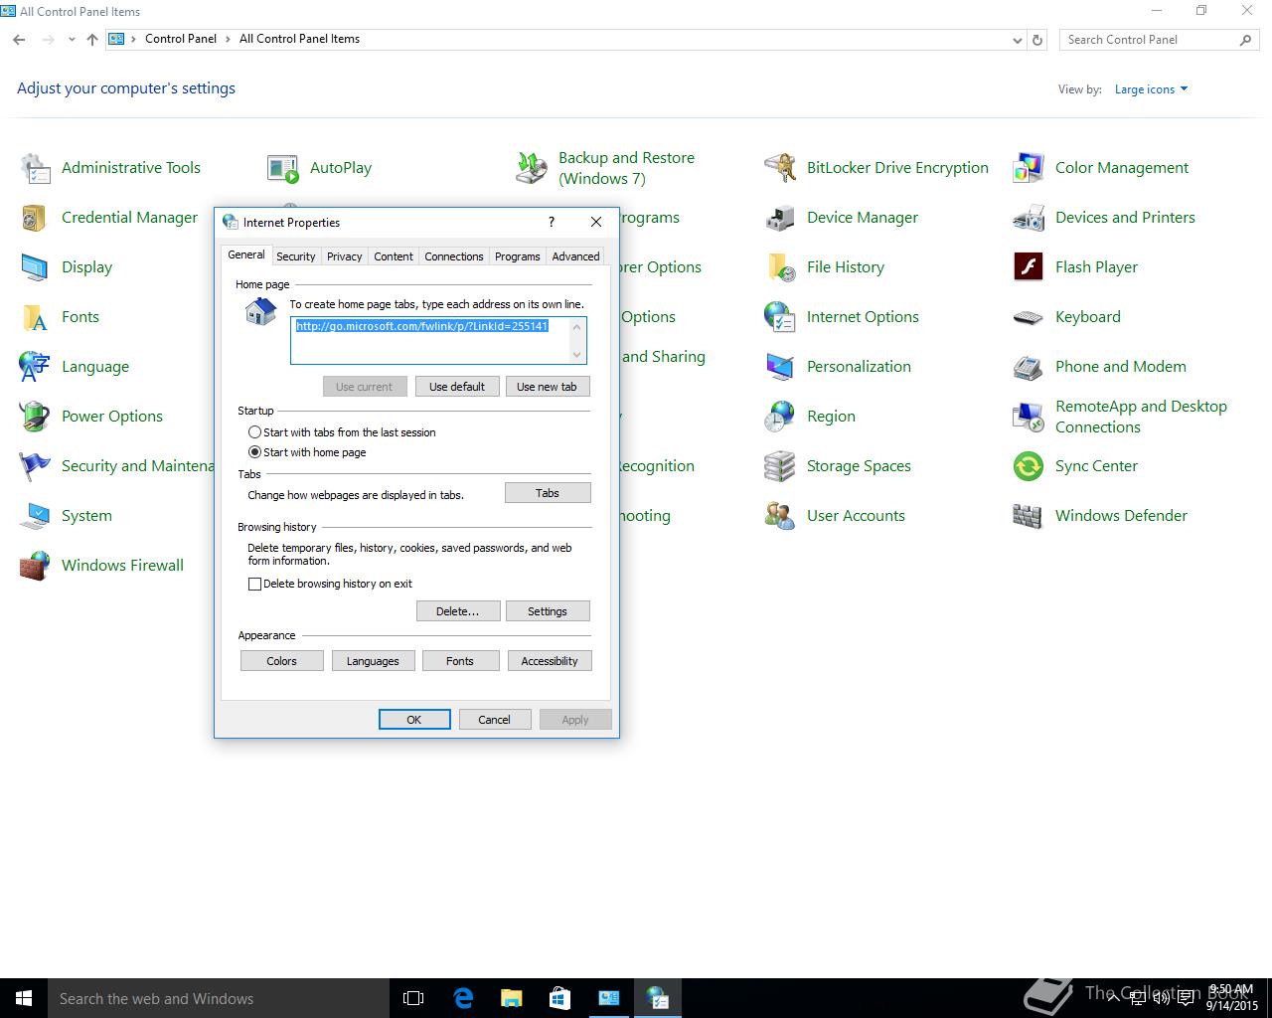1272x1018 pixels.
Task: Switch to the Security tab
Action: 296,256
